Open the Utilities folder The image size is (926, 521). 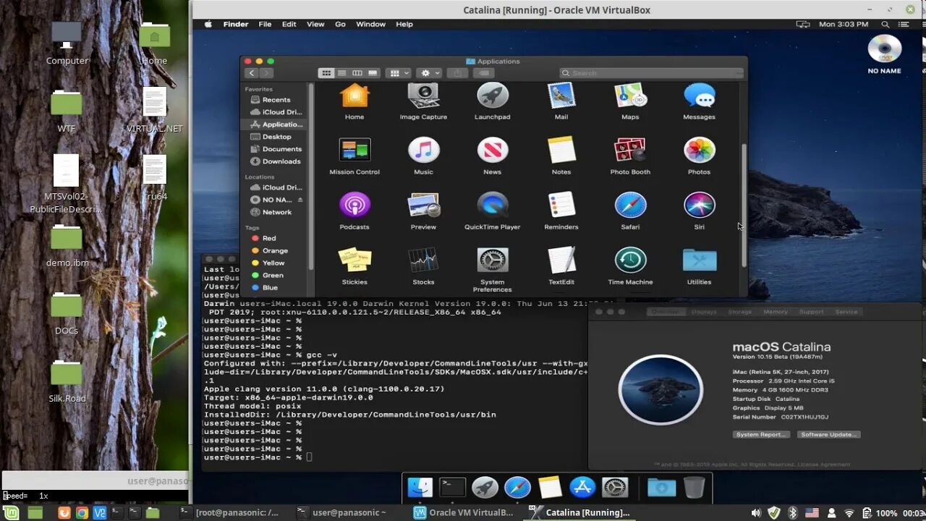point(699,260)
